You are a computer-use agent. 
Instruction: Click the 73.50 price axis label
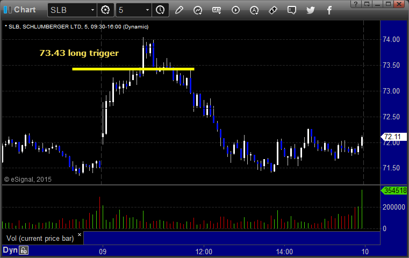(x=391, y=65)
